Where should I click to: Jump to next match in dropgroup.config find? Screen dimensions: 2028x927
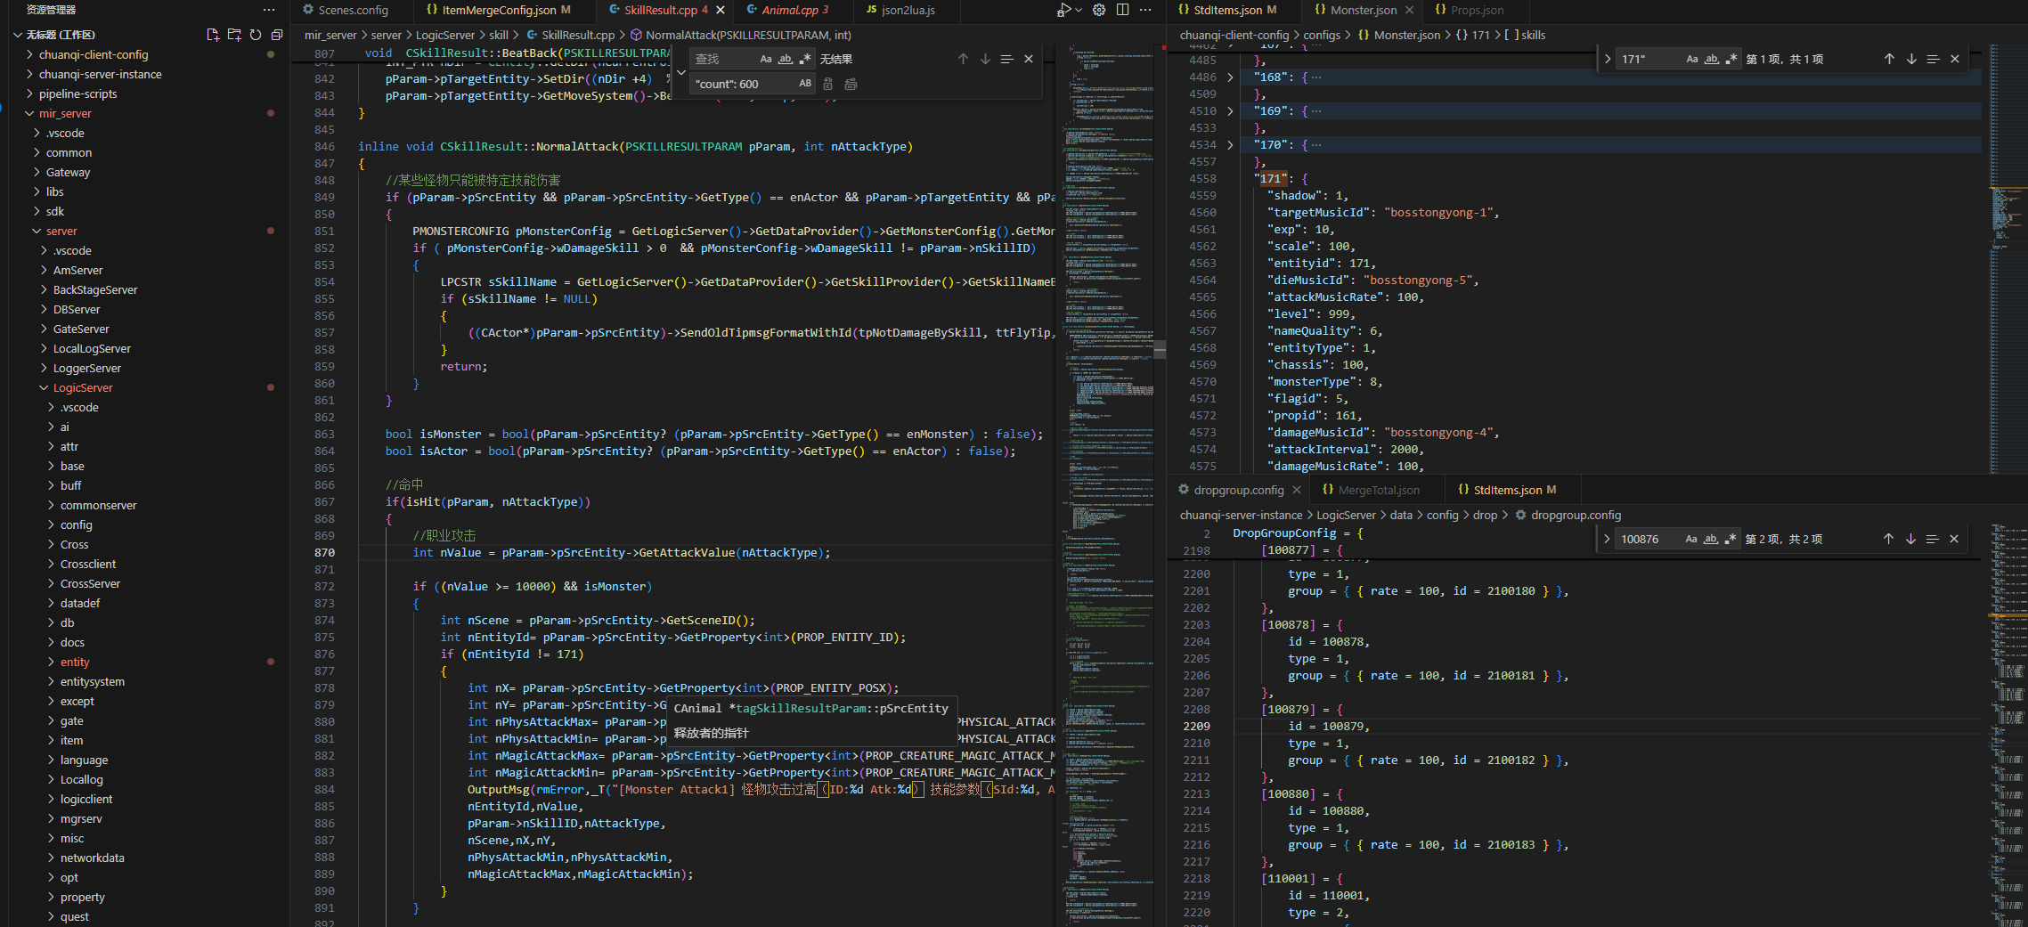1910,539
